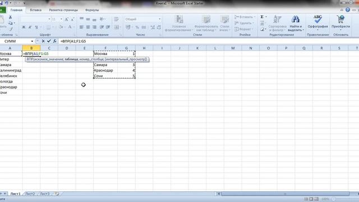The height and width of the screenshot is (202, 359).
Task: Click inside the formula bar input
Action: [208, 41]
